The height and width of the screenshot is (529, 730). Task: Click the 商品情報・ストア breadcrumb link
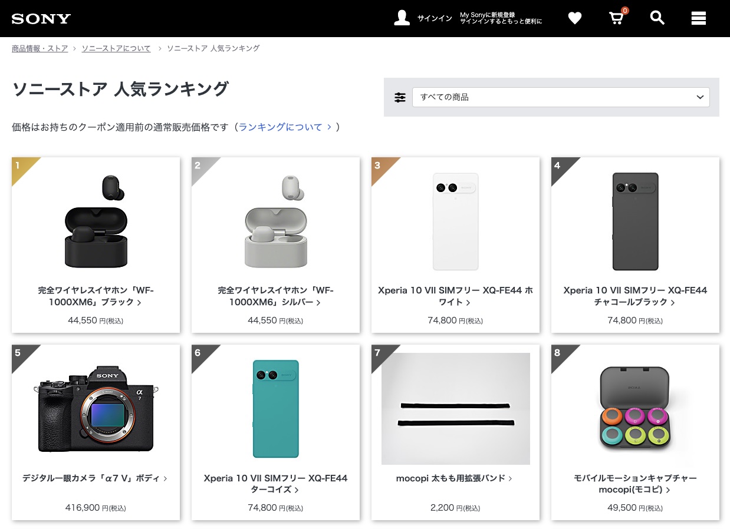(x=40, y=48)
